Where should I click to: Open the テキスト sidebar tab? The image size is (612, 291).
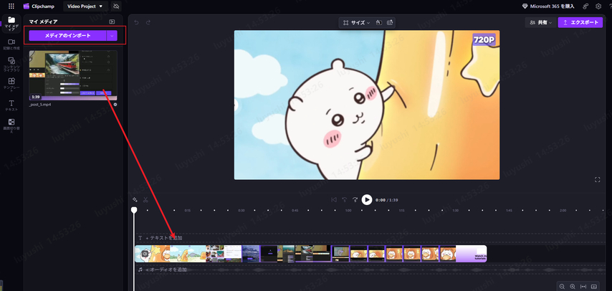(11, 105)
